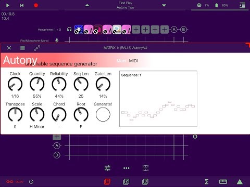Viewport: 250px width, 187px height.
Task: Adjust the Reliability knob
Action: [59, 84]
